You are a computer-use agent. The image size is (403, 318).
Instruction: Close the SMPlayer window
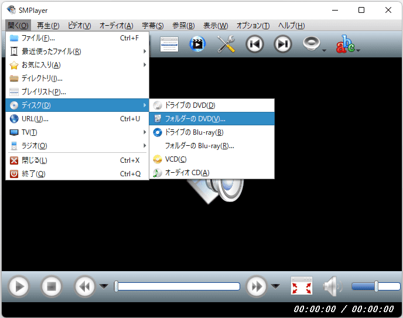tap(388, 10)
